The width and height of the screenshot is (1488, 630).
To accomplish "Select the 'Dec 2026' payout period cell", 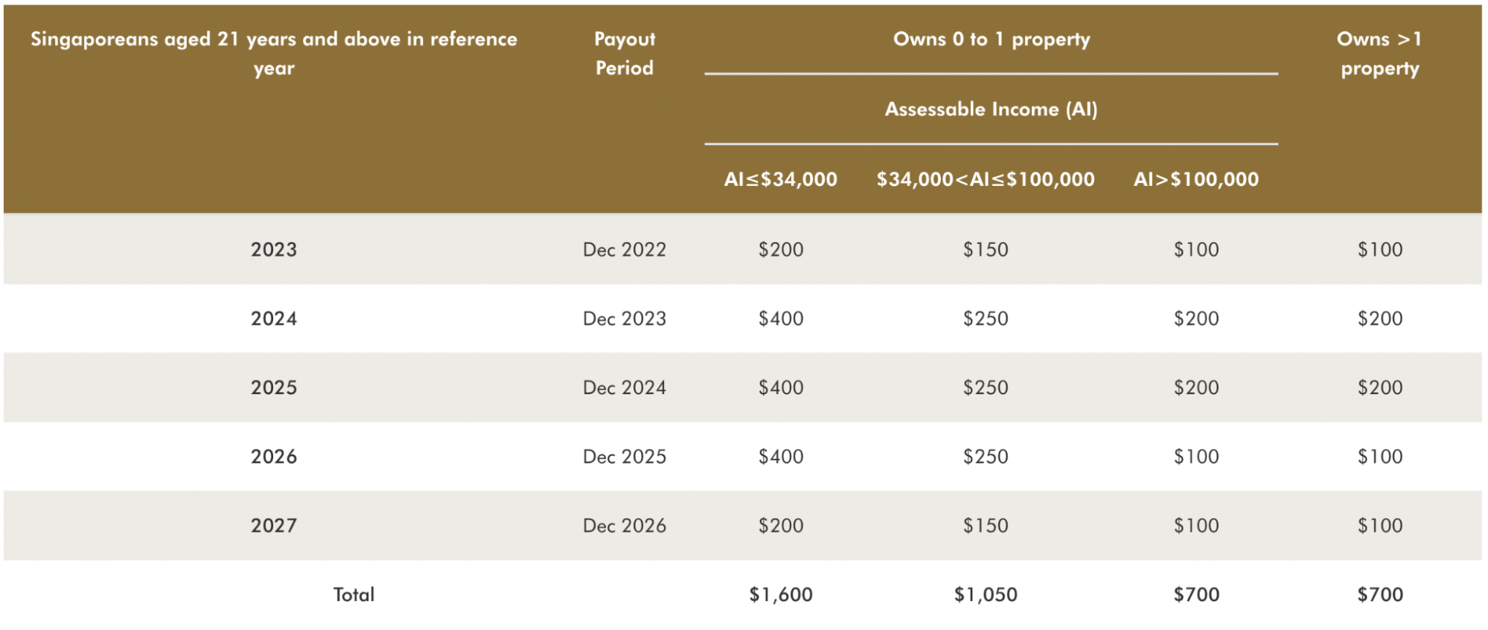I will (625, 526).
